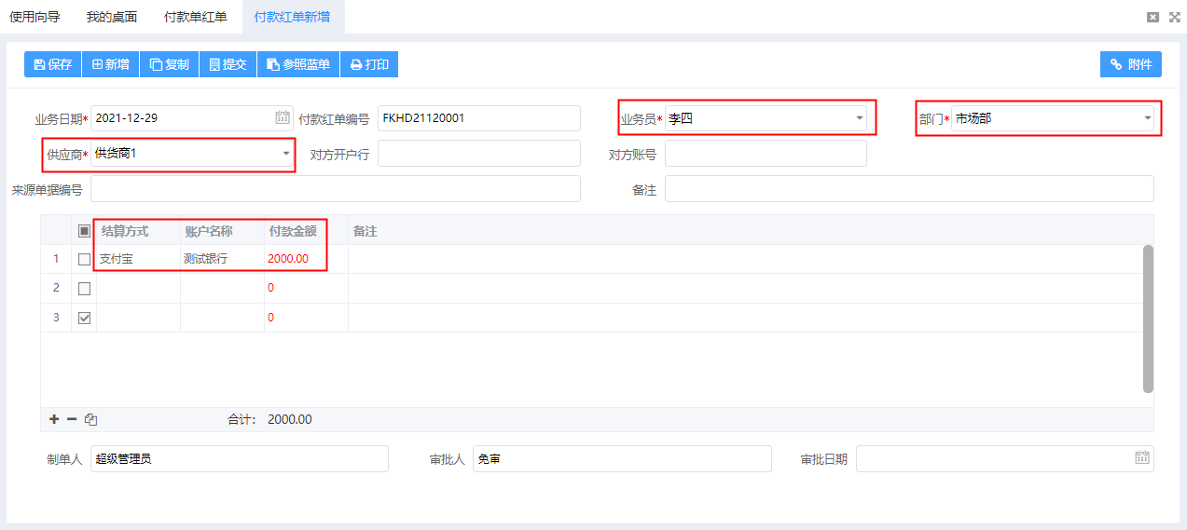This screenshot has height=530, width=1187.
Task: Toggle the select-all checkbox in table header
Action: pos(84,230)
